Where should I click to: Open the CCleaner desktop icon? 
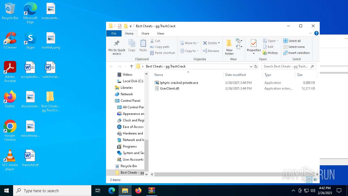[x=10, y=41]
